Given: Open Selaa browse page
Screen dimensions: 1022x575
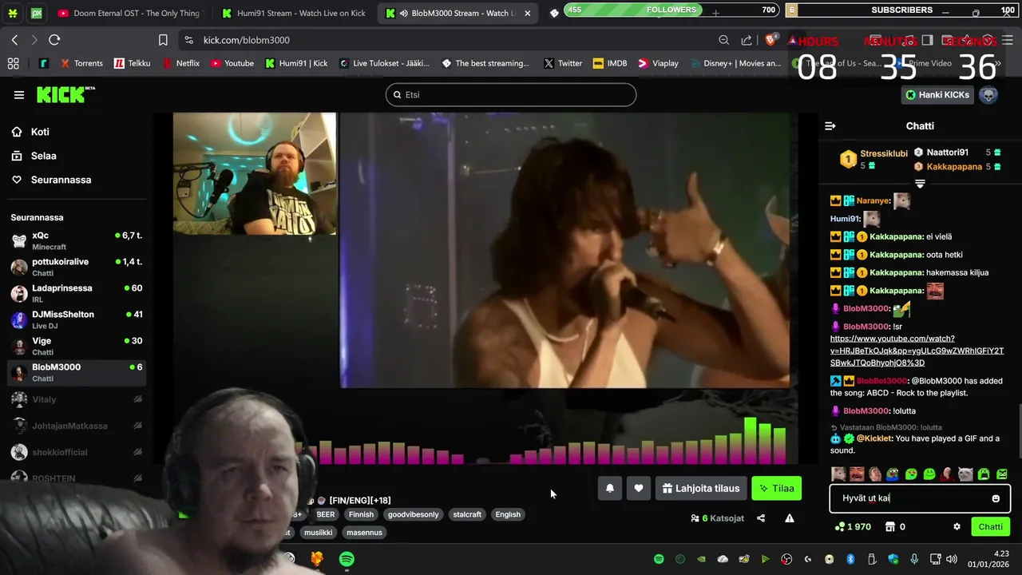Looking at the screenshot, I should [43, 156].
